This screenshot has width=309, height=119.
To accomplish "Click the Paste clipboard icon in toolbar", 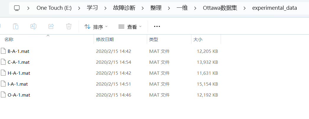I will pos(16,26).
